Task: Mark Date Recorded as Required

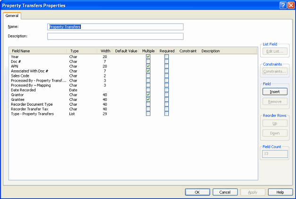Action: (x=166, y=90)
